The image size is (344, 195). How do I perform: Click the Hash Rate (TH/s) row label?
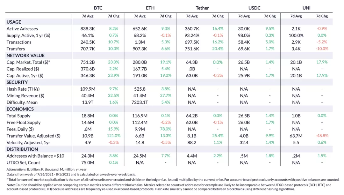[x=23, y=89]
